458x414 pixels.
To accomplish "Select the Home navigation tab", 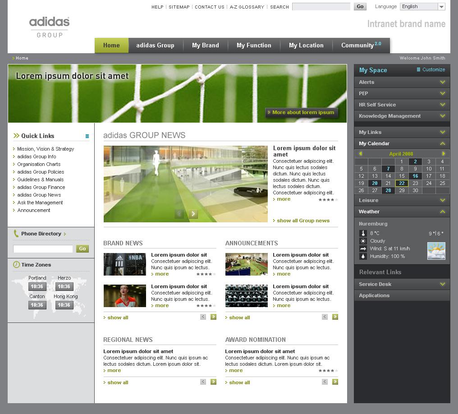I will tap(111, 45).
